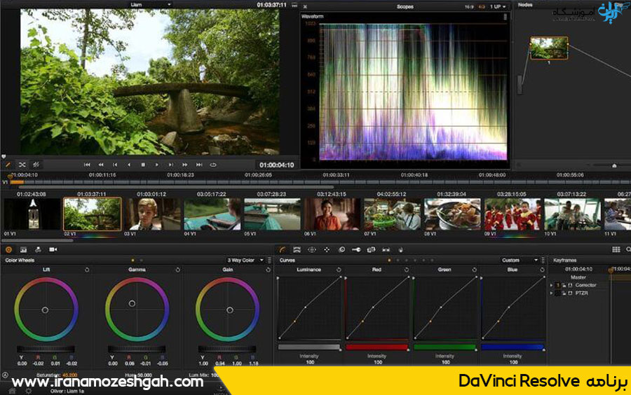Play the clip forward
Viewport: 631px width, 395px height.
coord(156,165)
